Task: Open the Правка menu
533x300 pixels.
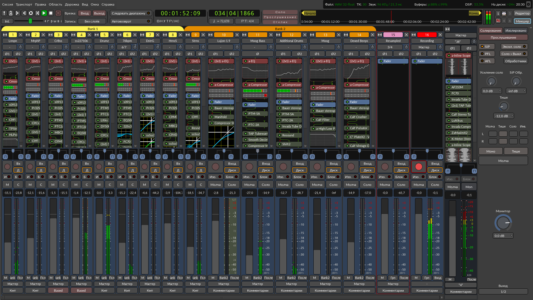Action: (41, 4)
